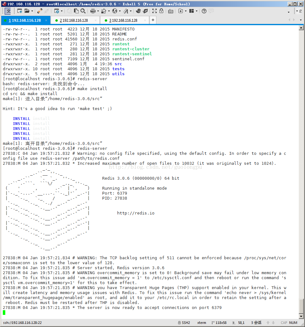Click the Xshell app icon in title bar

click(4, 4)
